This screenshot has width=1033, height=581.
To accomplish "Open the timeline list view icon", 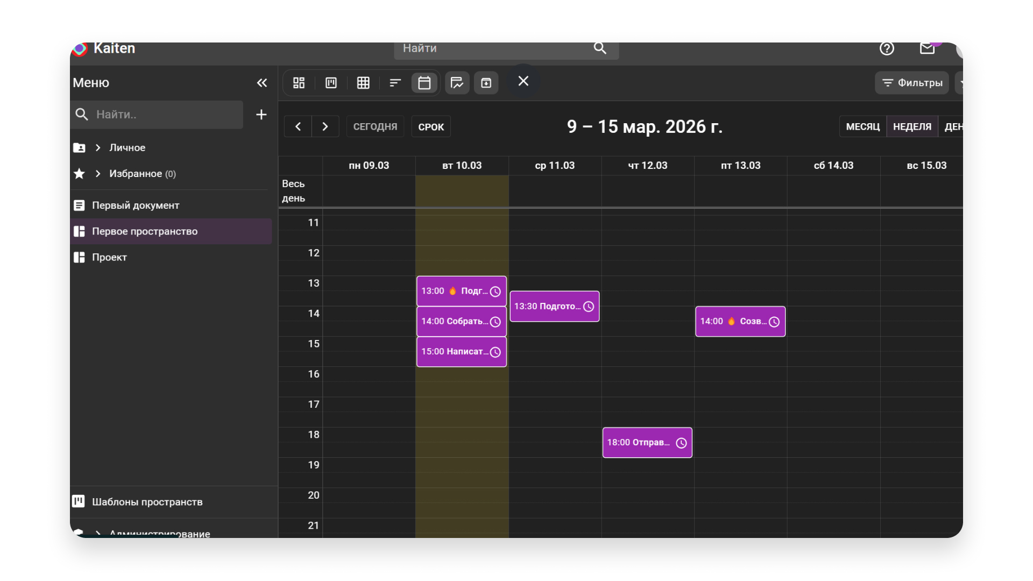I will (x=395, y=83).
